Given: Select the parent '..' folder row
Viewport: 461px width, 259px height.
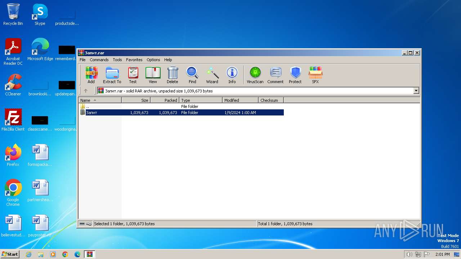Looking at the screenshot, I should coord(181,106).
